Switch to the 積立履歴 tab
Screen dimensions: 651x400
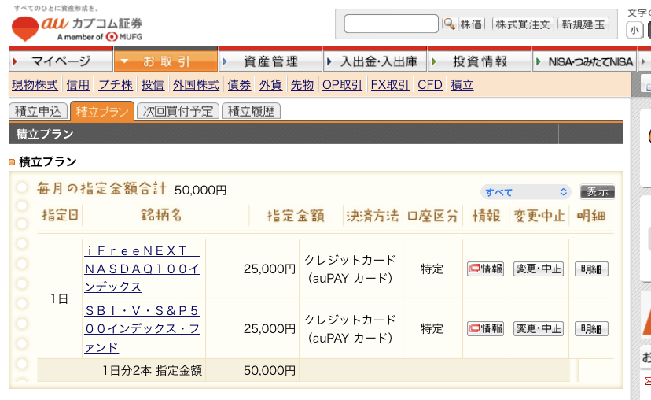click(x=251, y=111)
